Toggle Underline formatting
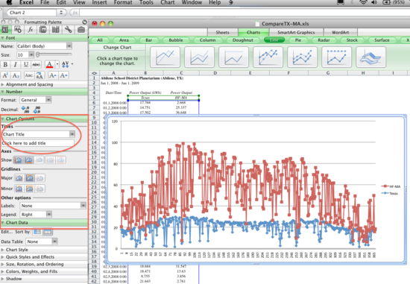 [26, 64]
